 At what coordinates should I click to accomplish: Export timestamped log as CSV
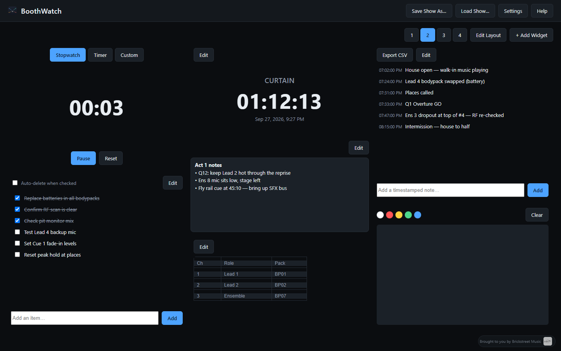tap(395, 55)
